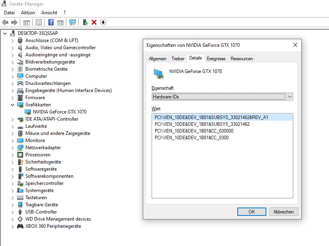Show or hide the console tree icon

[27, 23]
